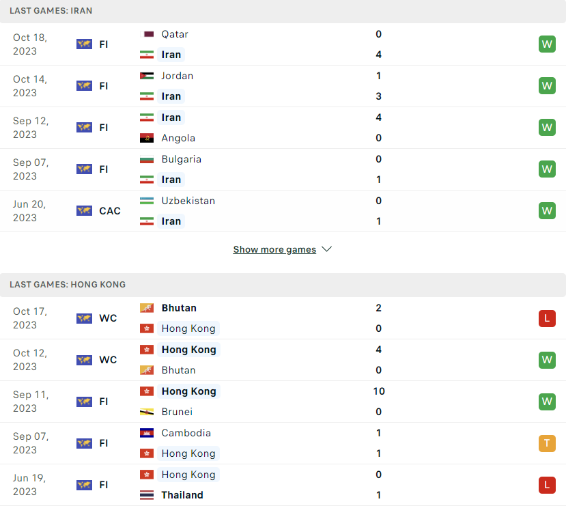Select the Last Games: Iran header
The width and height of the screenshot is (566, 506).
click(283, 11)
